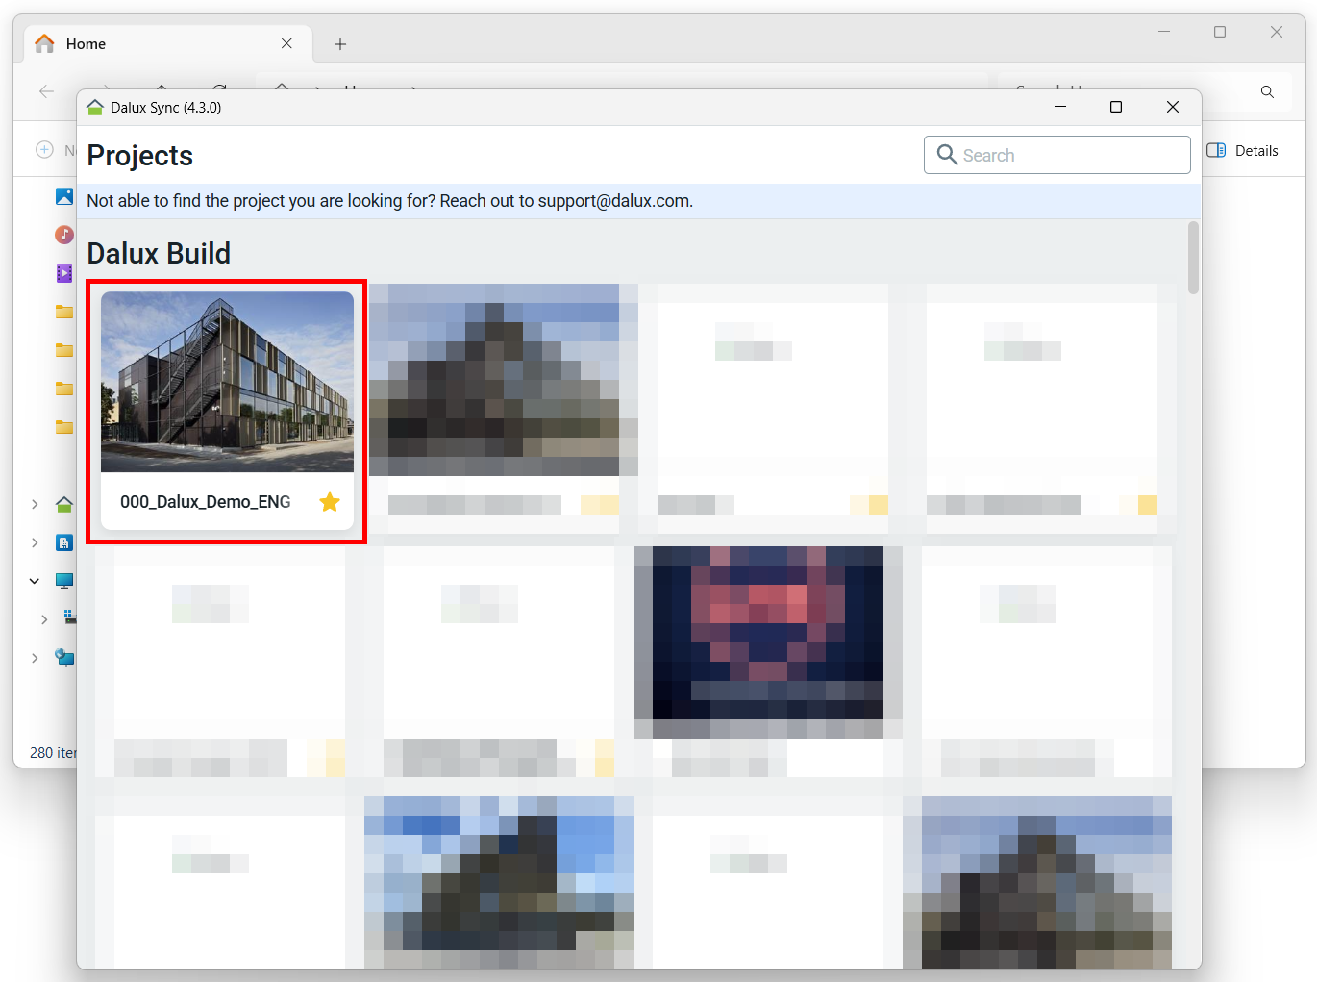Click the File Explorer search magnifier icon
The width and height of the screenshot is (1317, 982).
[1267, 91]
